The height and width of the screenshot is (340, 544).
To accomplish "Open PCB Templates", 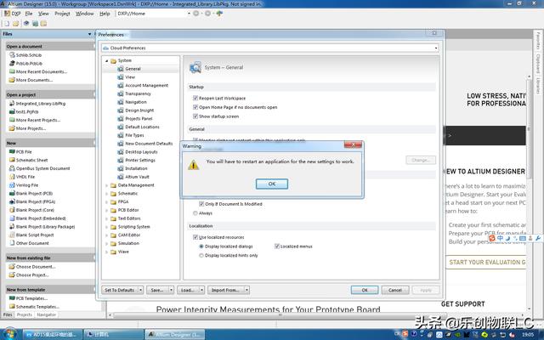I will click(31, 298).
